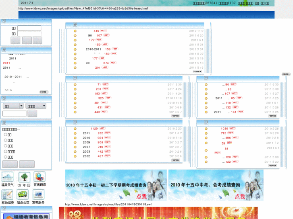Open the 325 row dated 2010 11 18
The width and height of the screenshot is (293, 219).
[101, 98]
